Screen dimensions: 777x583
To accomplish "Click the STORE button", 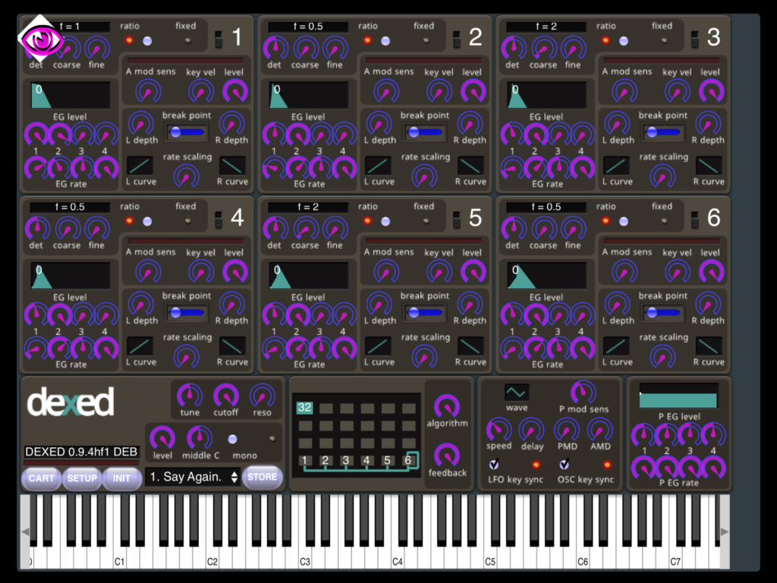I will tap(262, 477).
